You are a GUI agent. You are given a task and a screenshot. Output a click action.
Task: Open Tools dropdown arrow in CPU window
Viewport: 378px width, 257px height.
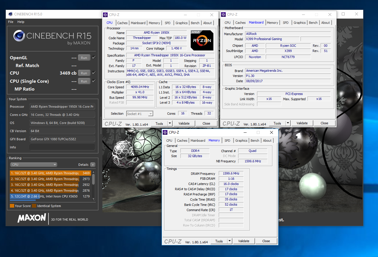170,123
